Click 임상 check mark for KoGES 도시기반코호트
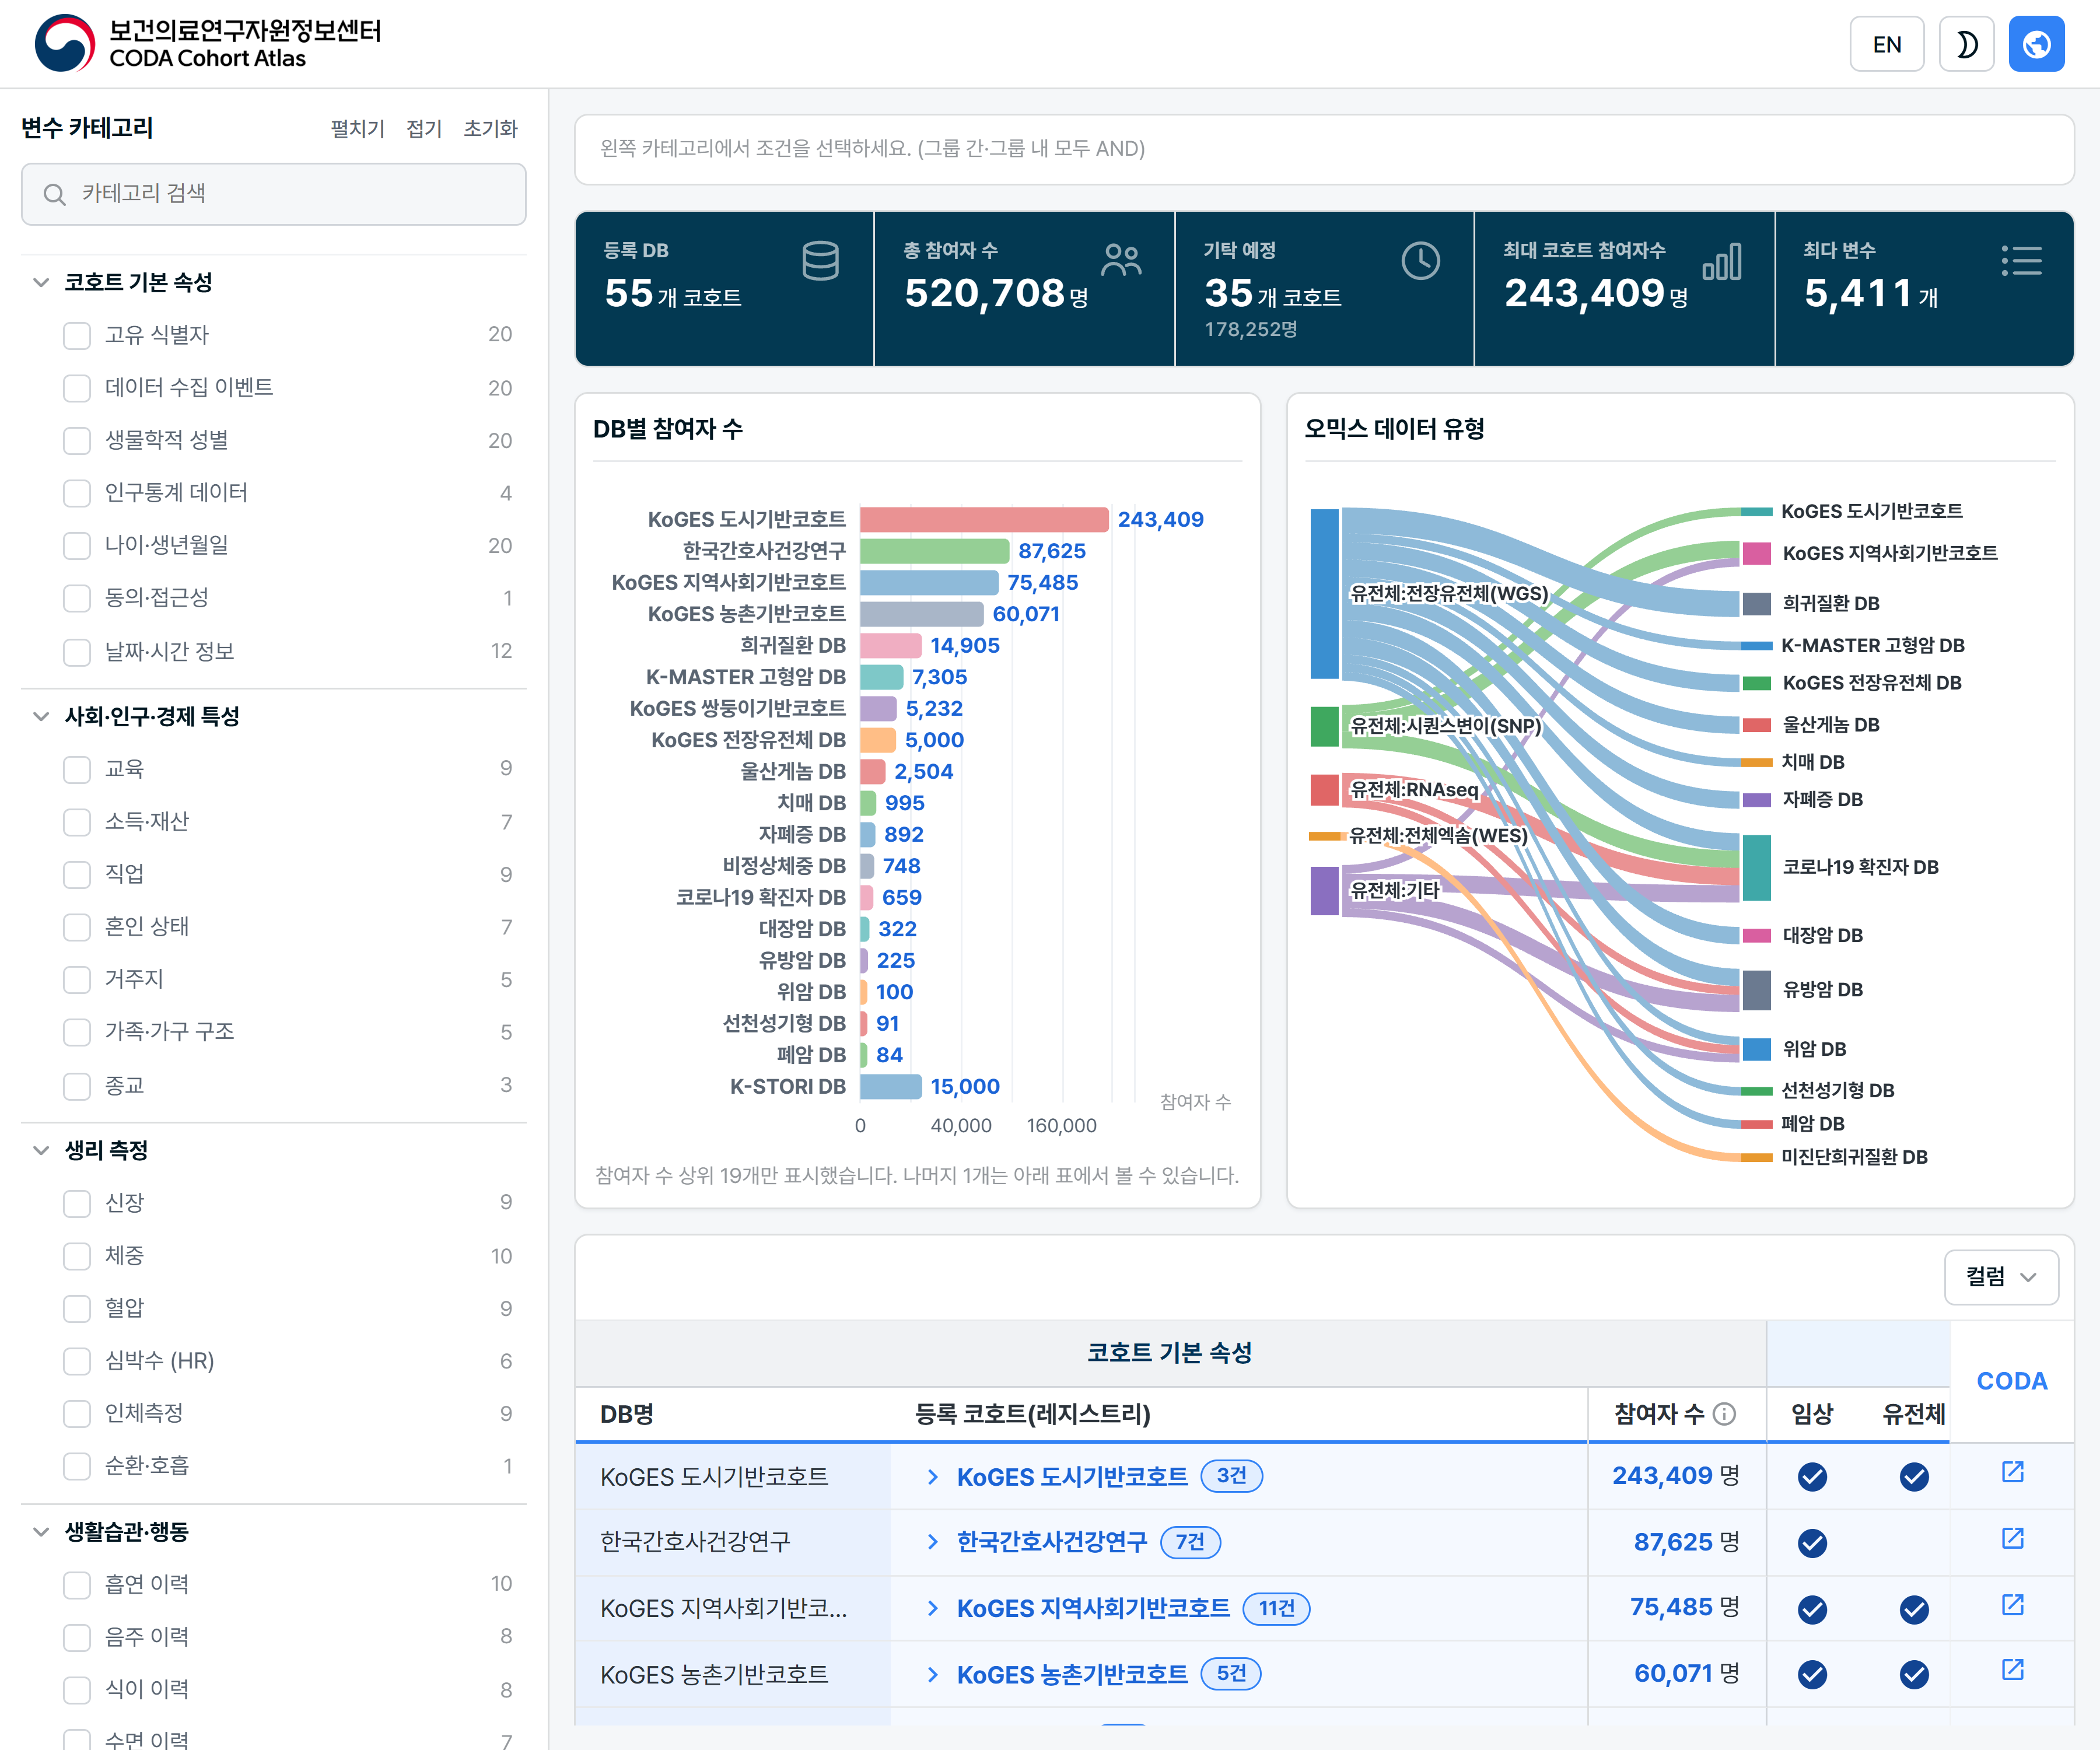The width and height of the screenshot is (2100, 1750). point(1812,1476)
